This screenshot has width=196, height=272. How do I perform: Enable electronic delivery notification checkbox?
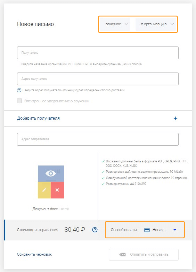click(x=19, y=101)
